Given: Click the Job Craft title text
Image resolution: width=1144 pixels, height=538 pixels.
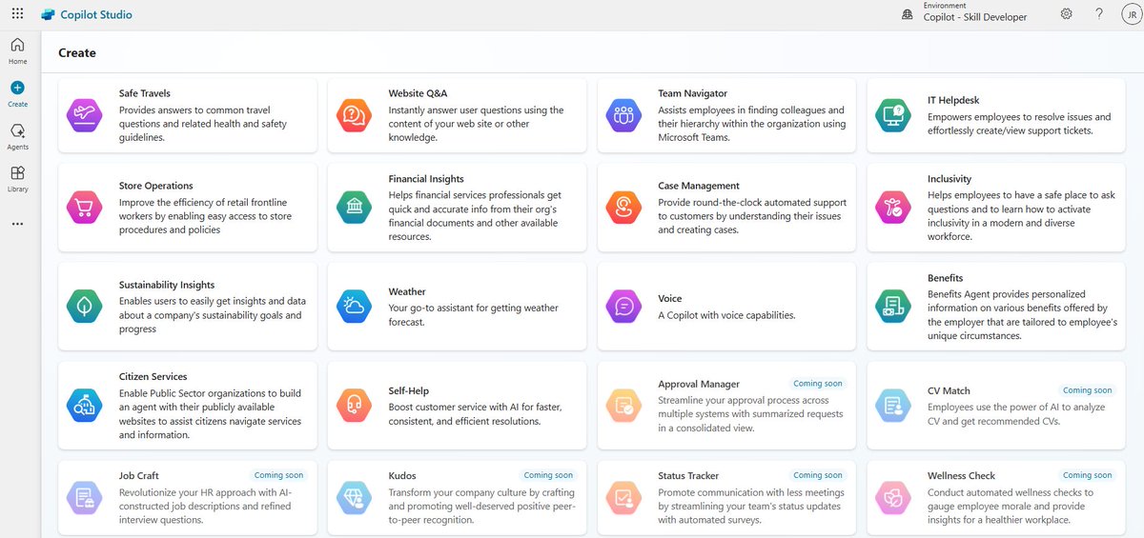Looking at the screenshot, I should click(x=139, y=475).
